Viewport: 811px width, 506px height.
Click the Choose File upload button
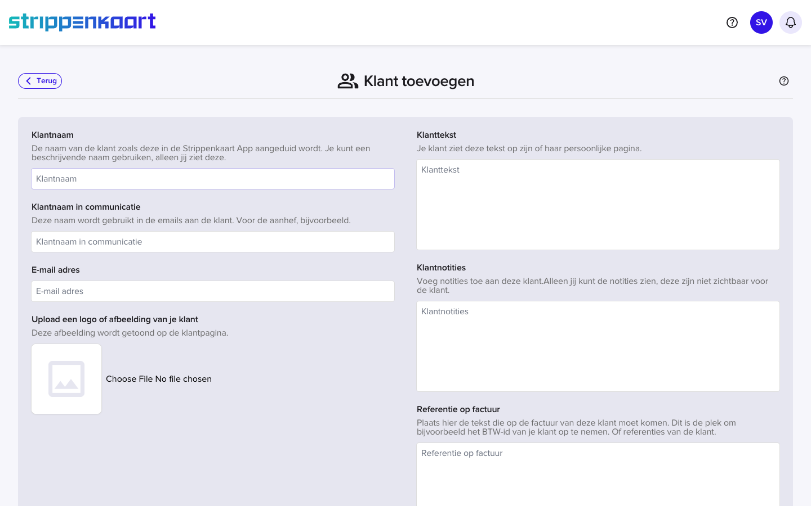[159, 379]
